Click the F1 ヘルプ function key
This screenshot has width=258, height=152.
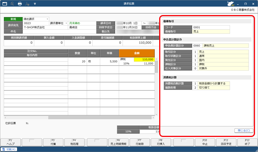point(11,142)
